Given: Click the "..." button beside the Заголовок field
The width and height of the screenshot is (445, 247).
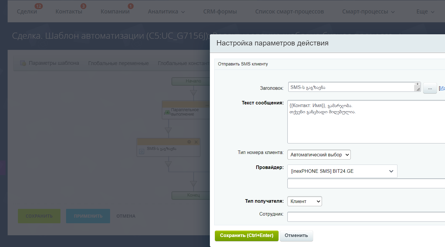Looking at the screenshot, I should [x=430, y=88].
